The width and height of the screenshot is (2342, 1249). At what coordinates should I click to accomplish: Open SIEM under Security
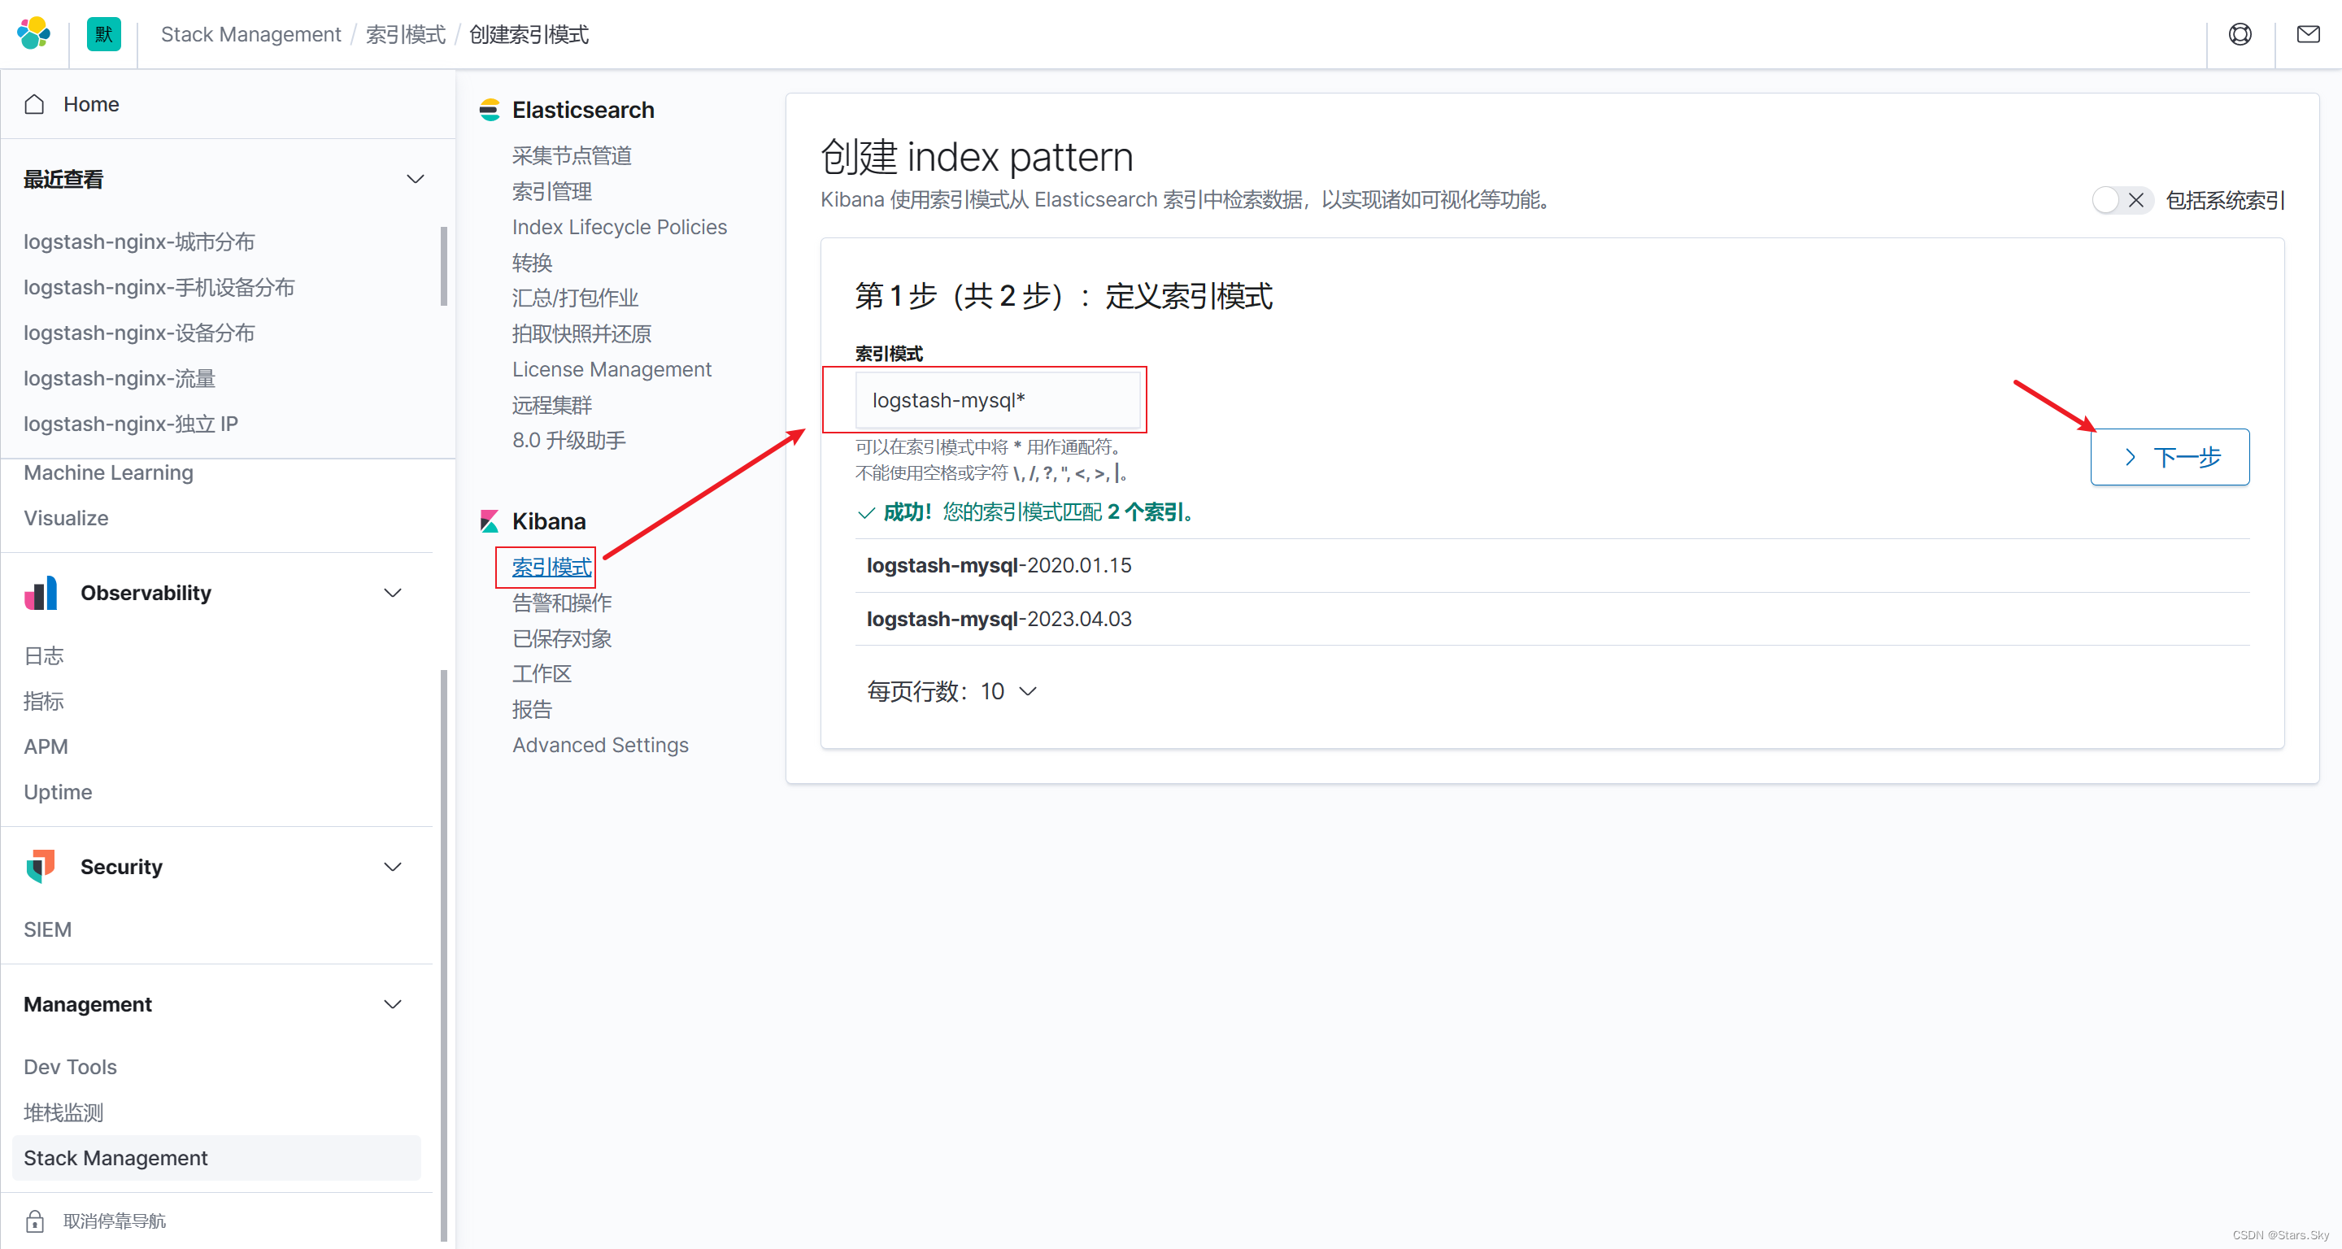[47, 929]
